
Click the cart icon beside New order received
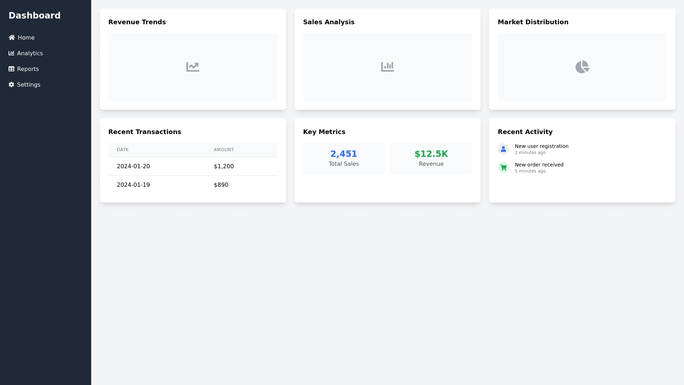[503, 167]
